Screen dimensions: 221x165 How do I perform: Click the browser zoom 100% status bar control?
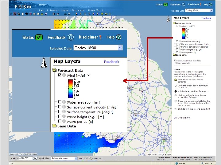pyautogui.click(x=207, y=163)
